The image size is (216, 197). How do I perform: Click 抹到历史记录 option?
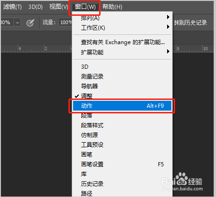[x=190, y=23]
